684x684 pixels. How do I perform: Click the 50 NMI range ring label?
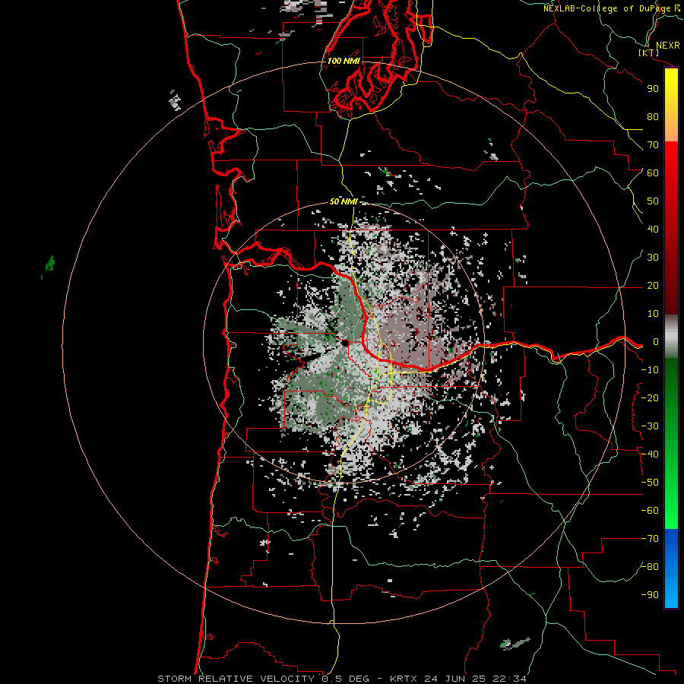(344, 201)
